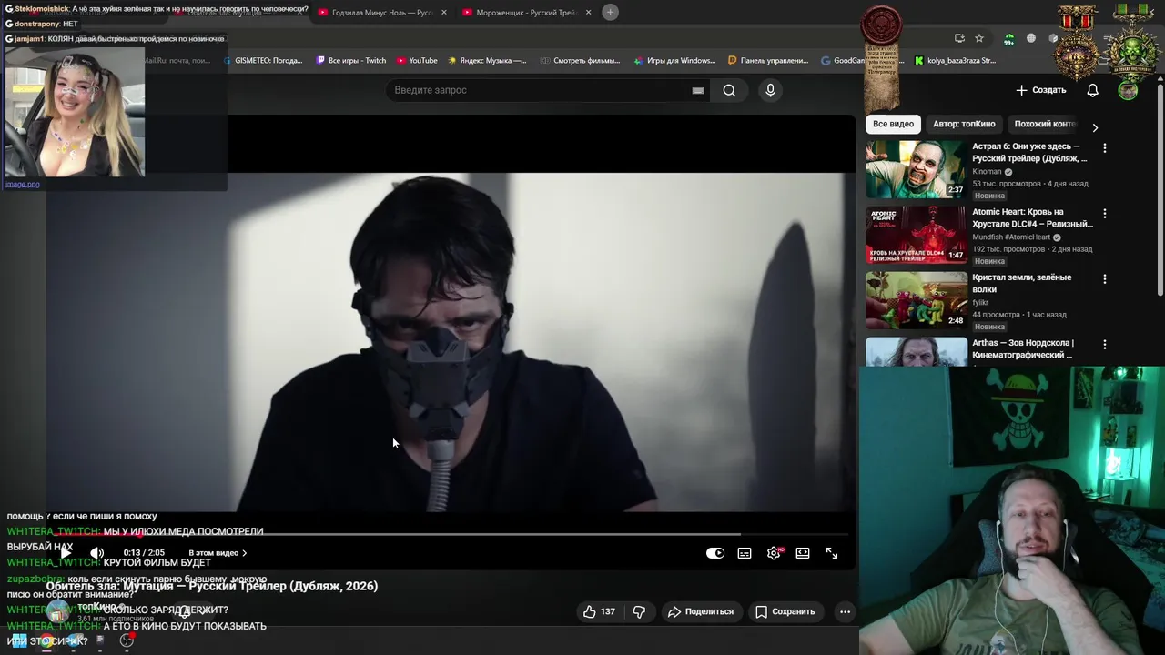The height and width of the screenshot is (655, 1165).
Task: Click the 'Сохранить' save button
Action: click(x=785, y=611)
